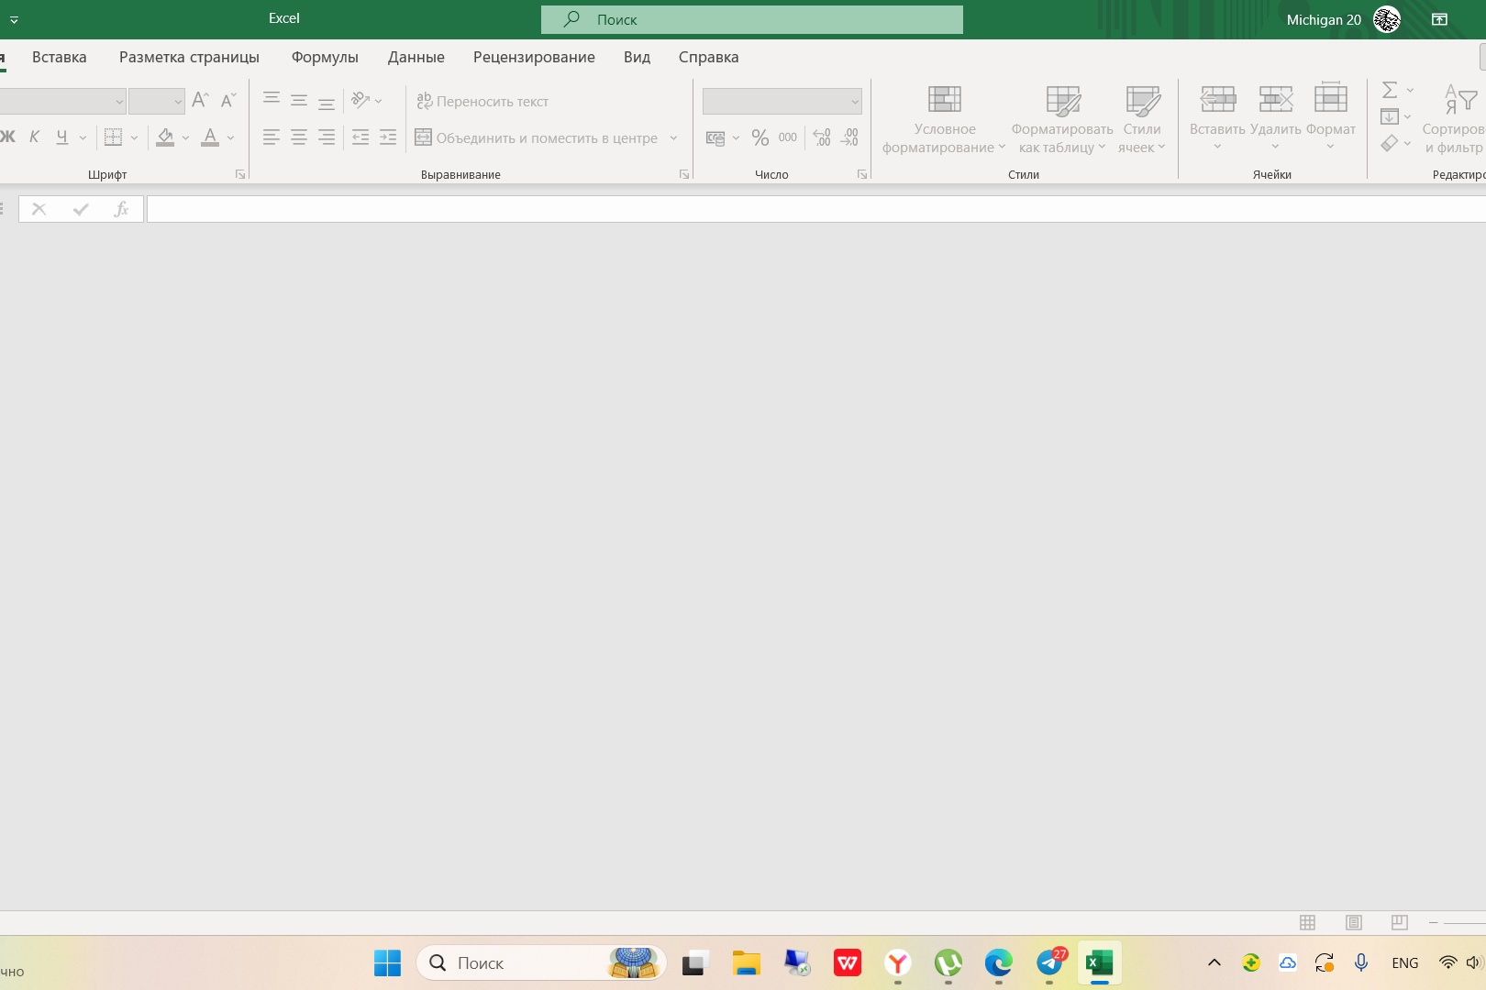Image resolution: width=1486 pixels, height=990 pixels.
Task: Click the Поиск search box in title bar
Action: tap(751, 19)
